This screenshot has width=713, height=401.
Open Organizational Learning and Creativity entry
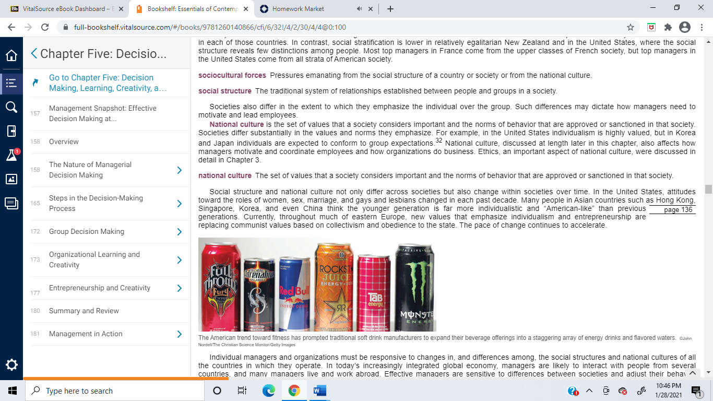click(x=94, y=260)
